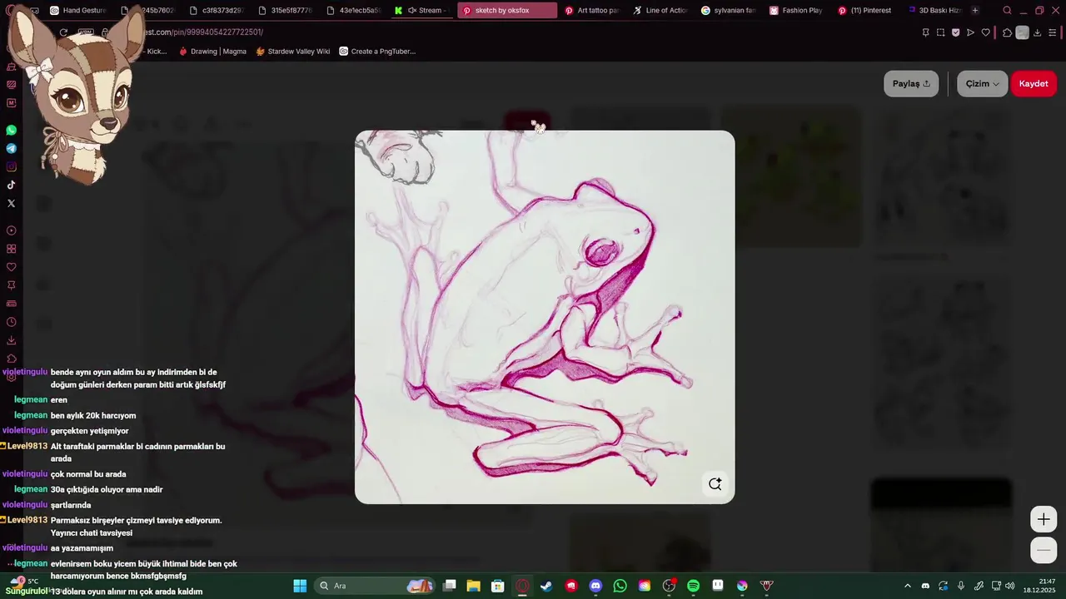The width and height of the screenshot is (1066, 599).
Task: Open the browser downloads icon
Action: pyautogui.click(x=1037, y=32)
